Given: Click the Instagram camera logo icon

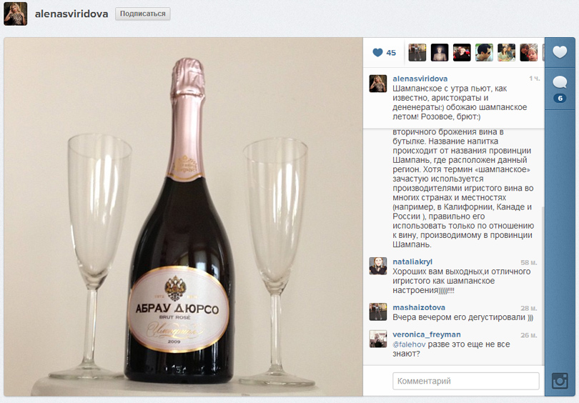Looking at the screenshot, I should pyautogui.click(x=560, y=381).
